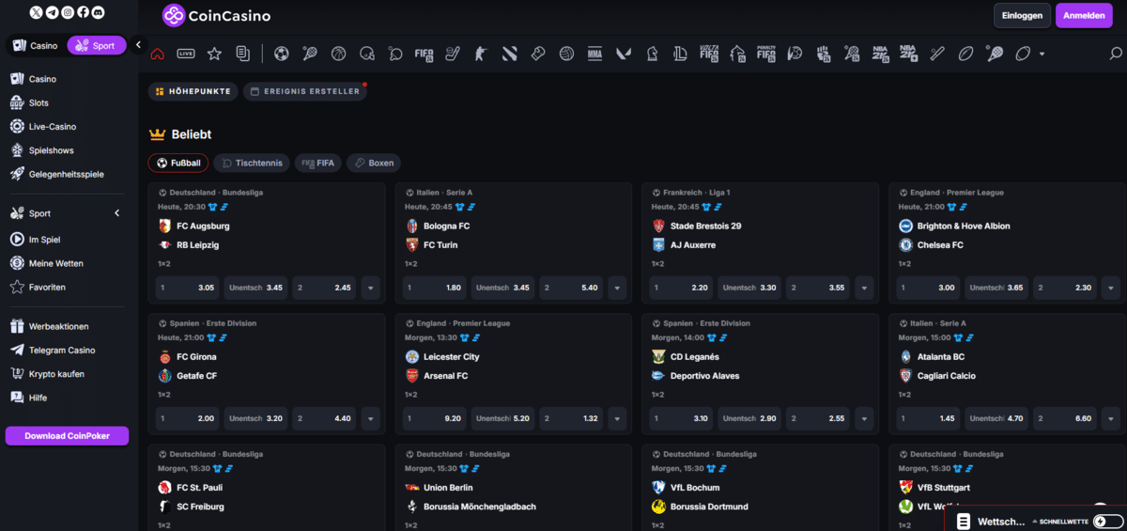This screenshot has height=531, width=1127.
Task: Open the Ereignis Ersteller tab
Action: point(303,91)
